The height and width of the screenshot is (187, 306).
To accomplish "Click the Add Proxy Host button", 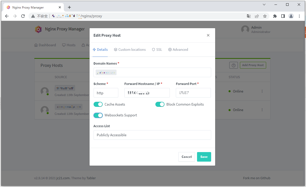I will [253, 65].
